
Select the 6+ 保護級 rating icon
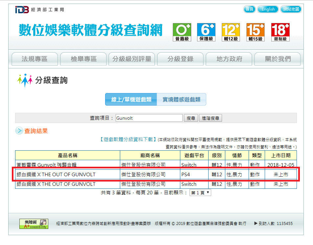pos(206,32)
